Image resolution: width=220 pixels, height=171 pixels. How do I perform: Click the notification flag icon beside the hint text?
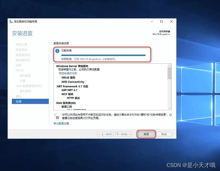point(56,116)
